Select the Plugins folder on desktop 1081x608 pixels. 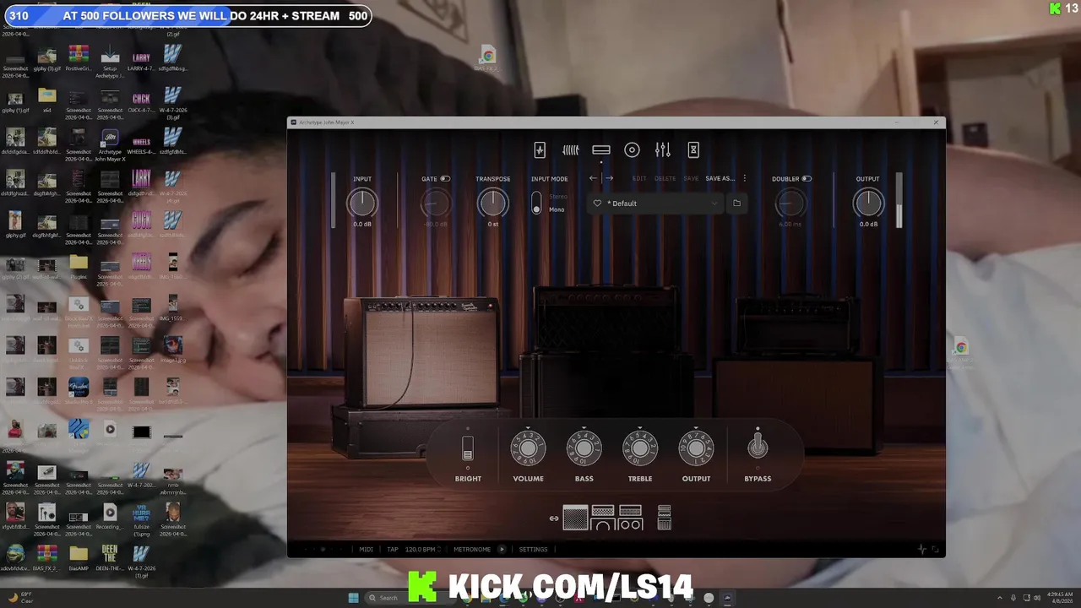(79, 267)
